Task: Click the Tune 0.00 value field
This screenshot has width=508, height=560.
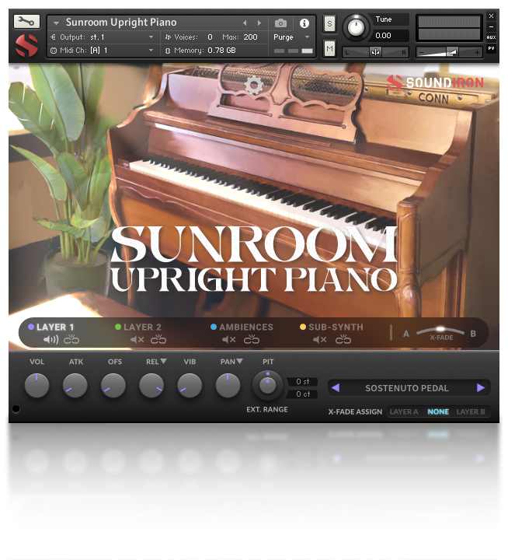Action: point(391,35)
